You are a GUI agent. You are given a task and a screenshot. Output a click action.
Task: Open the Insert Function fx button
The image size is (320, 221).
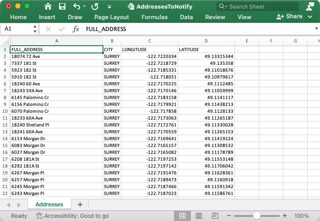tap(76, 29)
